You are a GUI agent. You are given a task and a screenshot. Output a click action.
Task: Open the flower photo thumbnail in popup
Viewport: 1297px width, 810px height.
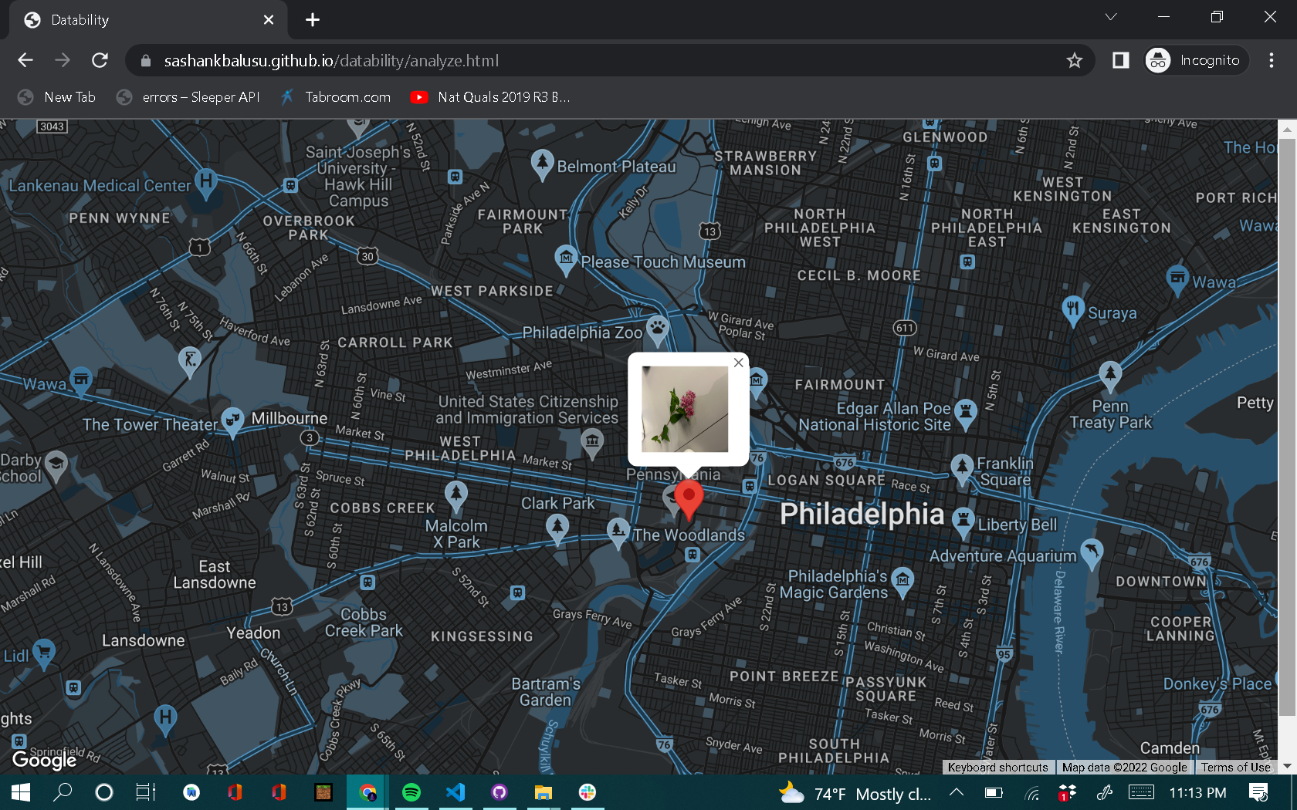(685, 409)
